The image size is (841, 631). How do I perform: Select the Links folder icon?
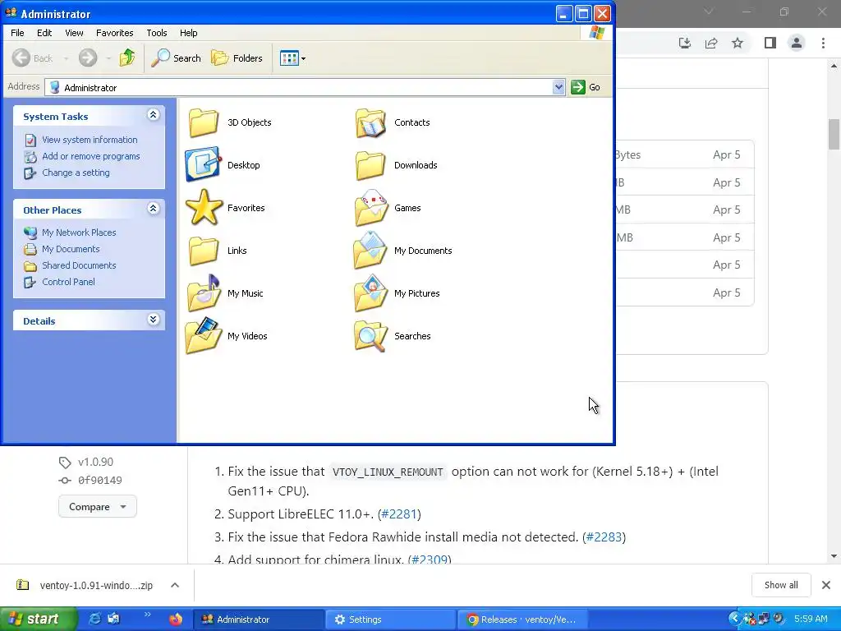(204, 251)
